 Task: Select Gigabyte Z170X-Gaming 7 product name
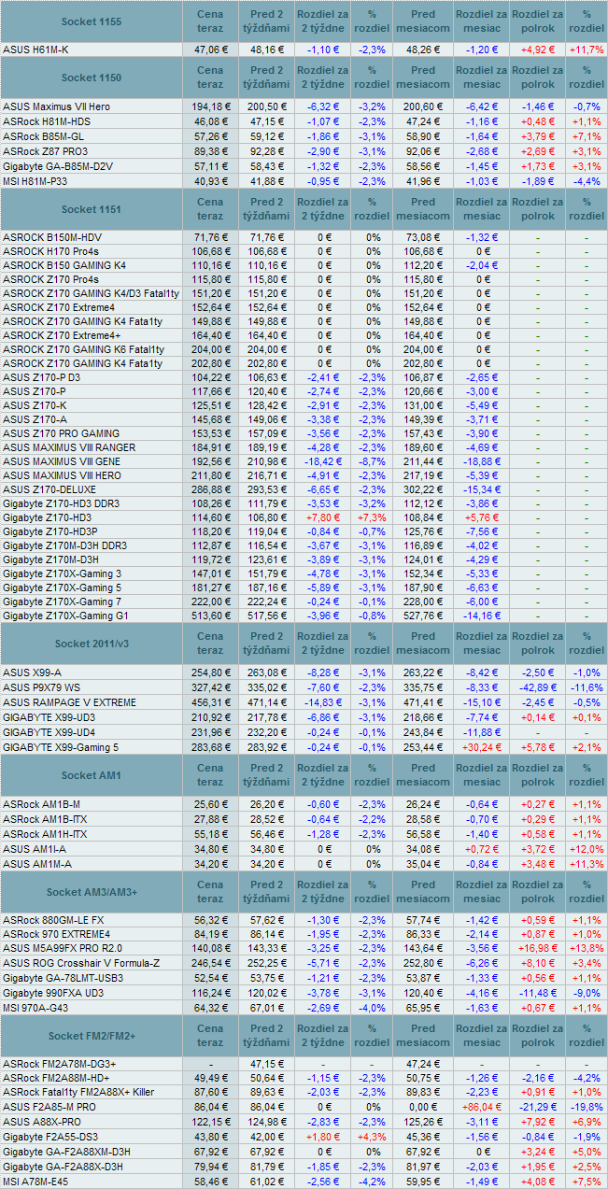click(62, 602)
